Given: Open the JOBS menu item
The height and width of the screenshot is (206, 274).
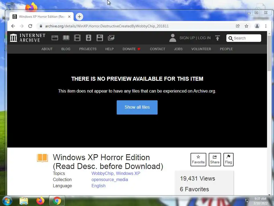Looking at the screenshot, I should (x=178, y=49).
